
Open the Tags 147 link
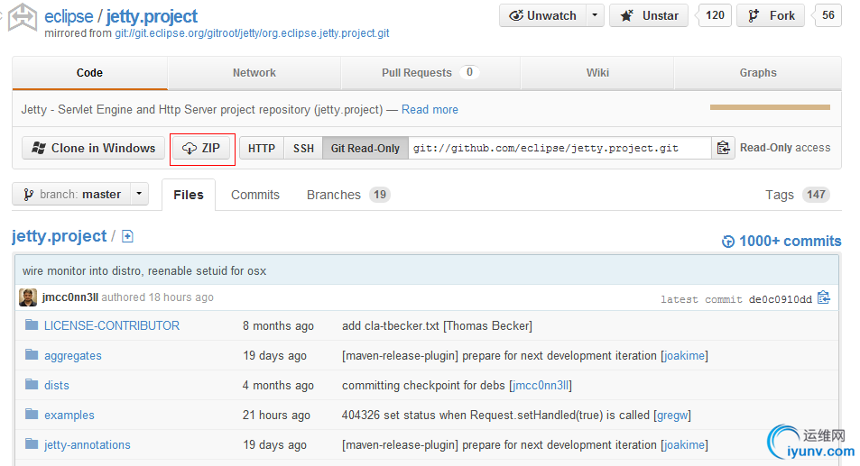coord(798,195)
